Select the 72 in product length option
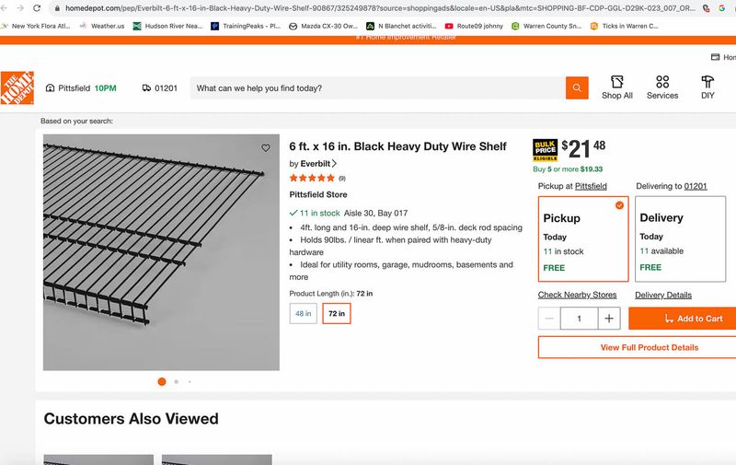Screen dimensions: 736x465 (x=337, y=313)
